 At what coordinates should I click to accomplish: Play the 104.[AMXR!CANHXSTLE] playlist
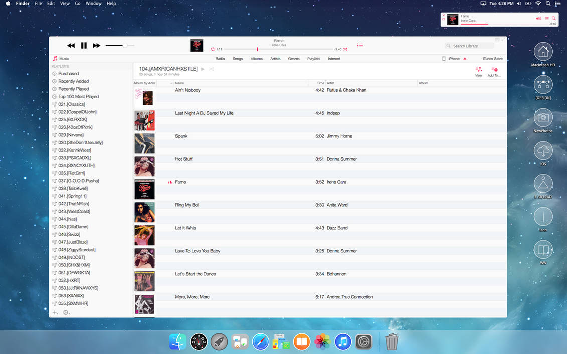point(203,69)
